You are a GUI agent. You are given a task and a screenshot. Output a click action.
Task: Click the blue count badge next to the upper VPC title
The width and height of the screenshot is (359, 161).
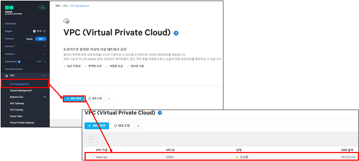point(176,33)
